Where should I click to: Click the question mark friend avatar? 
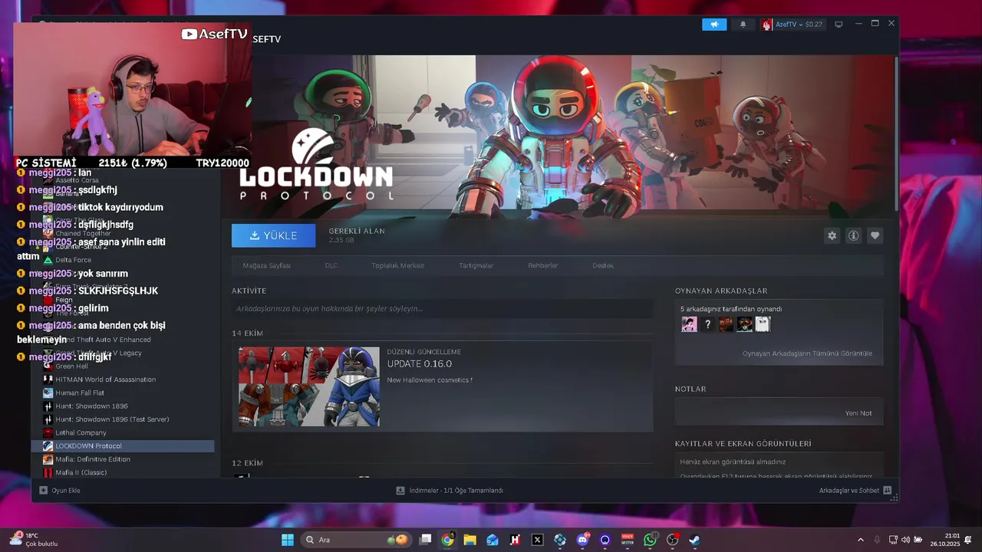[707, 324]
